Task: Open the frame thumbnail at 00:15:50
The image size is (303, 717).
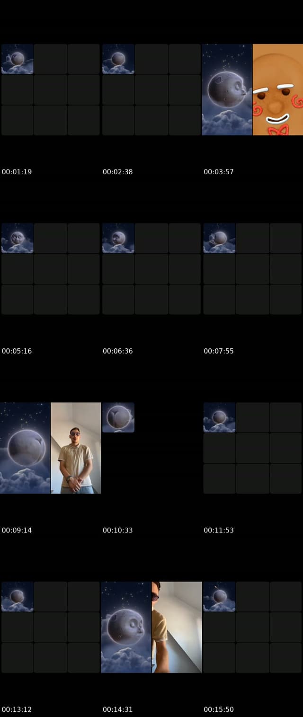Action: (252, 627)
